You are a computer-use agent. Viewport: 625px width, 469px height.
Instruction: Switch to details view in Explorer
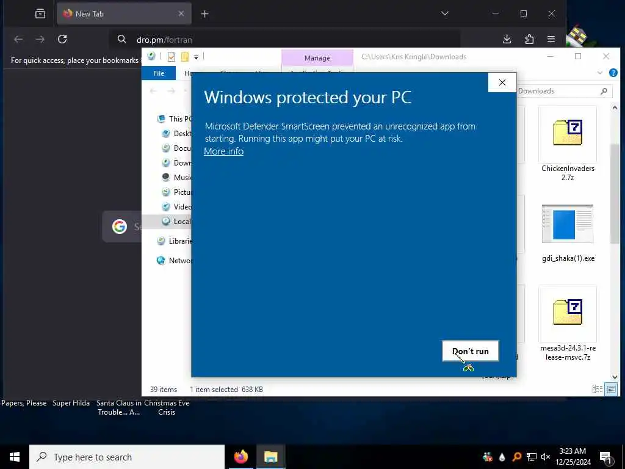tap(597, 389)
